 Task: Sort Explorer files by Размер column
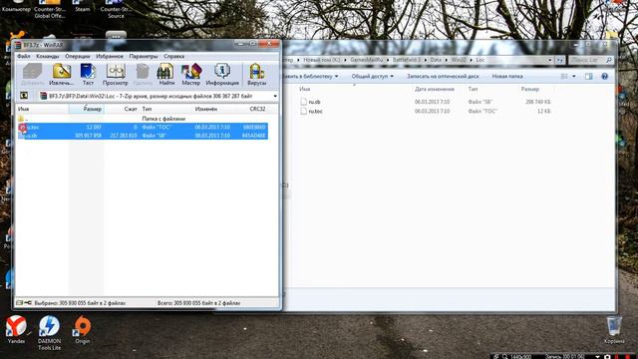(529, 89)
